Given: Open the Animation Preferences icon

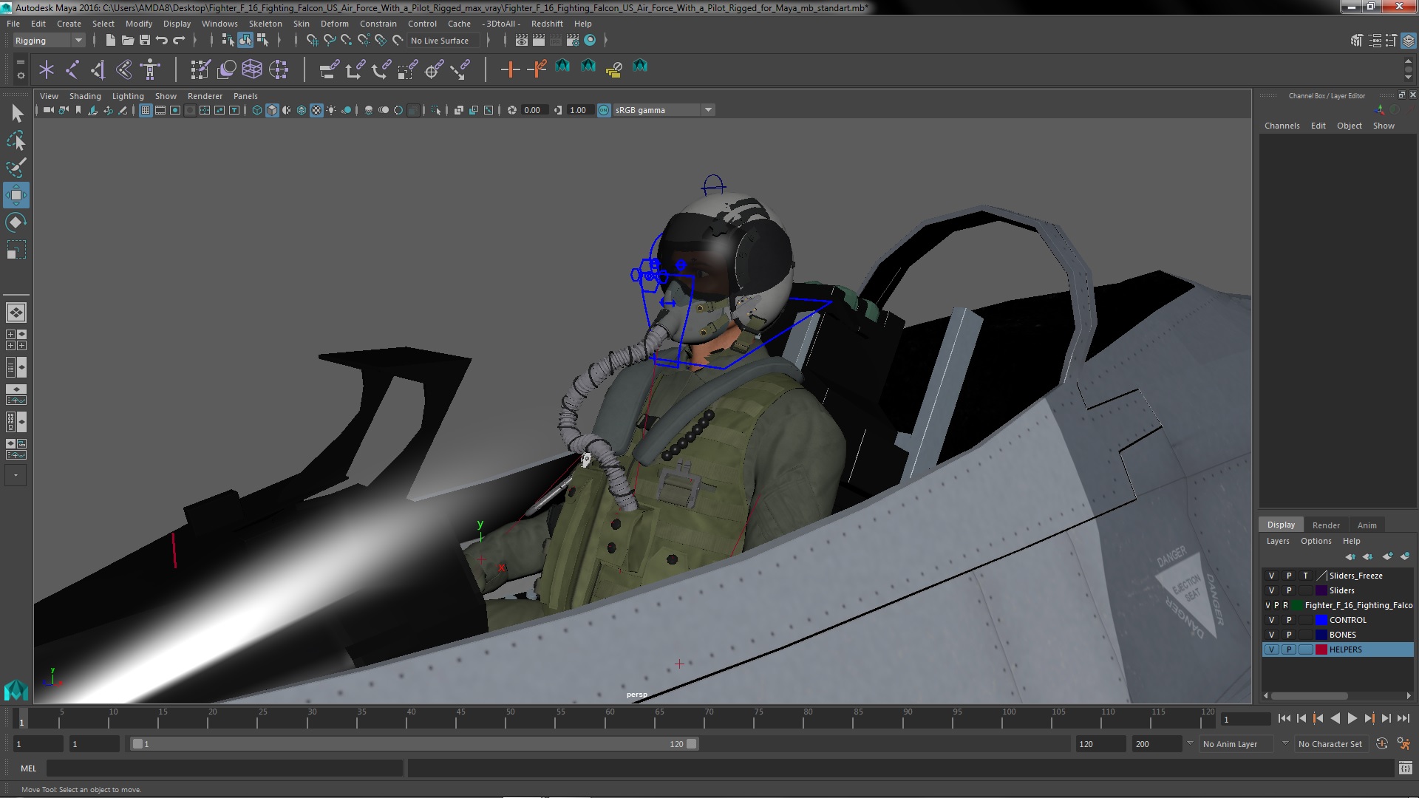Looking at the screenshot, I should (1403, 744).
